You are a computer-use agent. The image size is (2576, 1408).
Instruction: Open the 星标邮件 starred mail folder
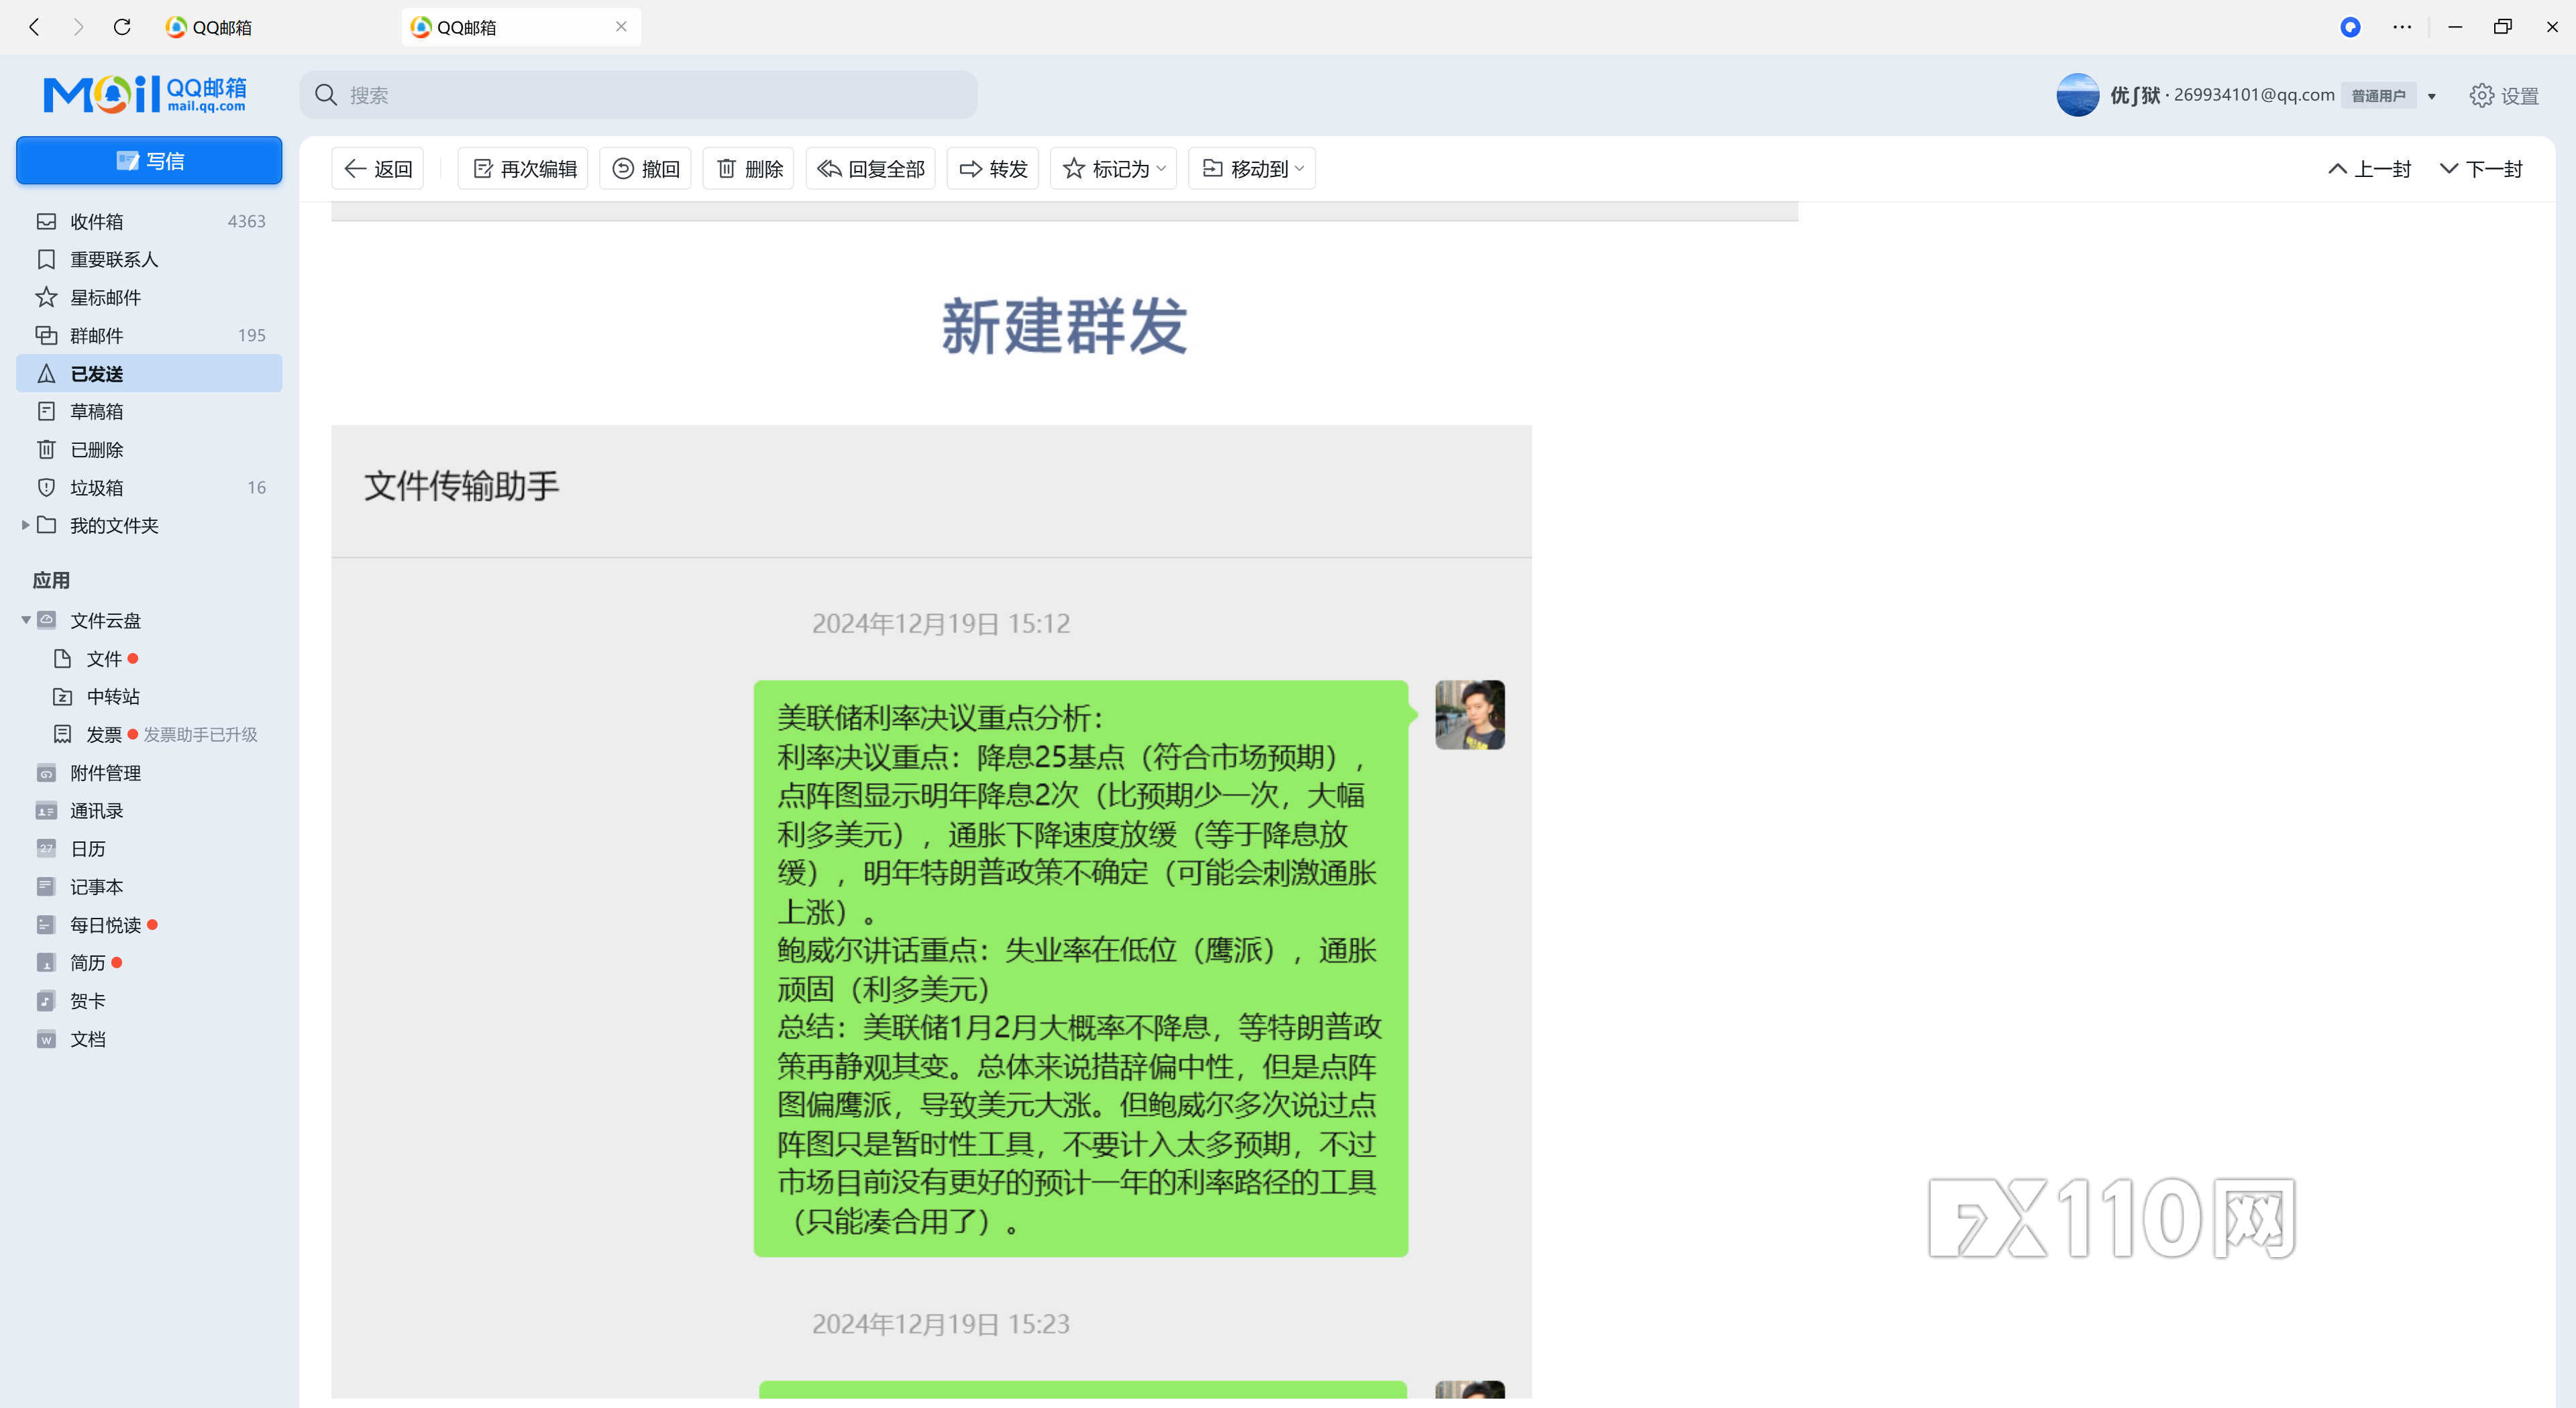[149, 297]
